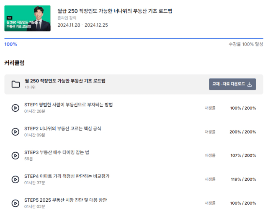Click the 100% / 200% playback rate of STEP1
Image resolution: width=268 pixels, height=213 pixels.
point(243,108)
